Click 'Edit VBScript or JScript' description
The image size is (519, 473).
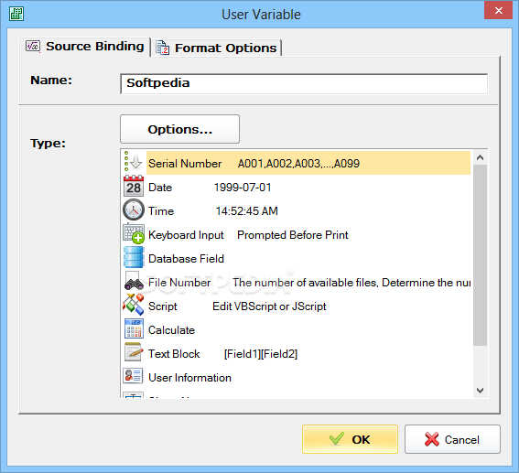tap(269, 306)
